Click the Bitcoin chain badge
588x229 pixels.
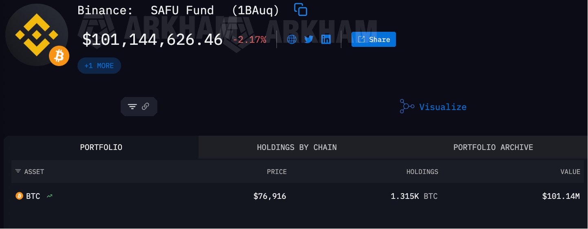click(x=59, y=56)
